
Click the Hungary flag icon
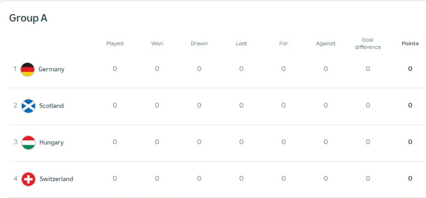[28, 143]
